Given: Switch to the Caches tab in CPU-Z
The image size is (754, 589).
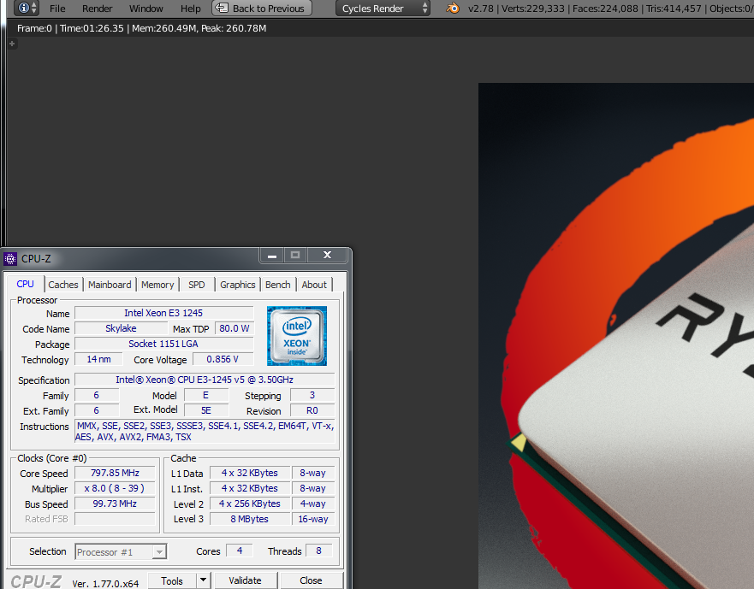Looking at the screenshot, I should click(x=63, y=285).
